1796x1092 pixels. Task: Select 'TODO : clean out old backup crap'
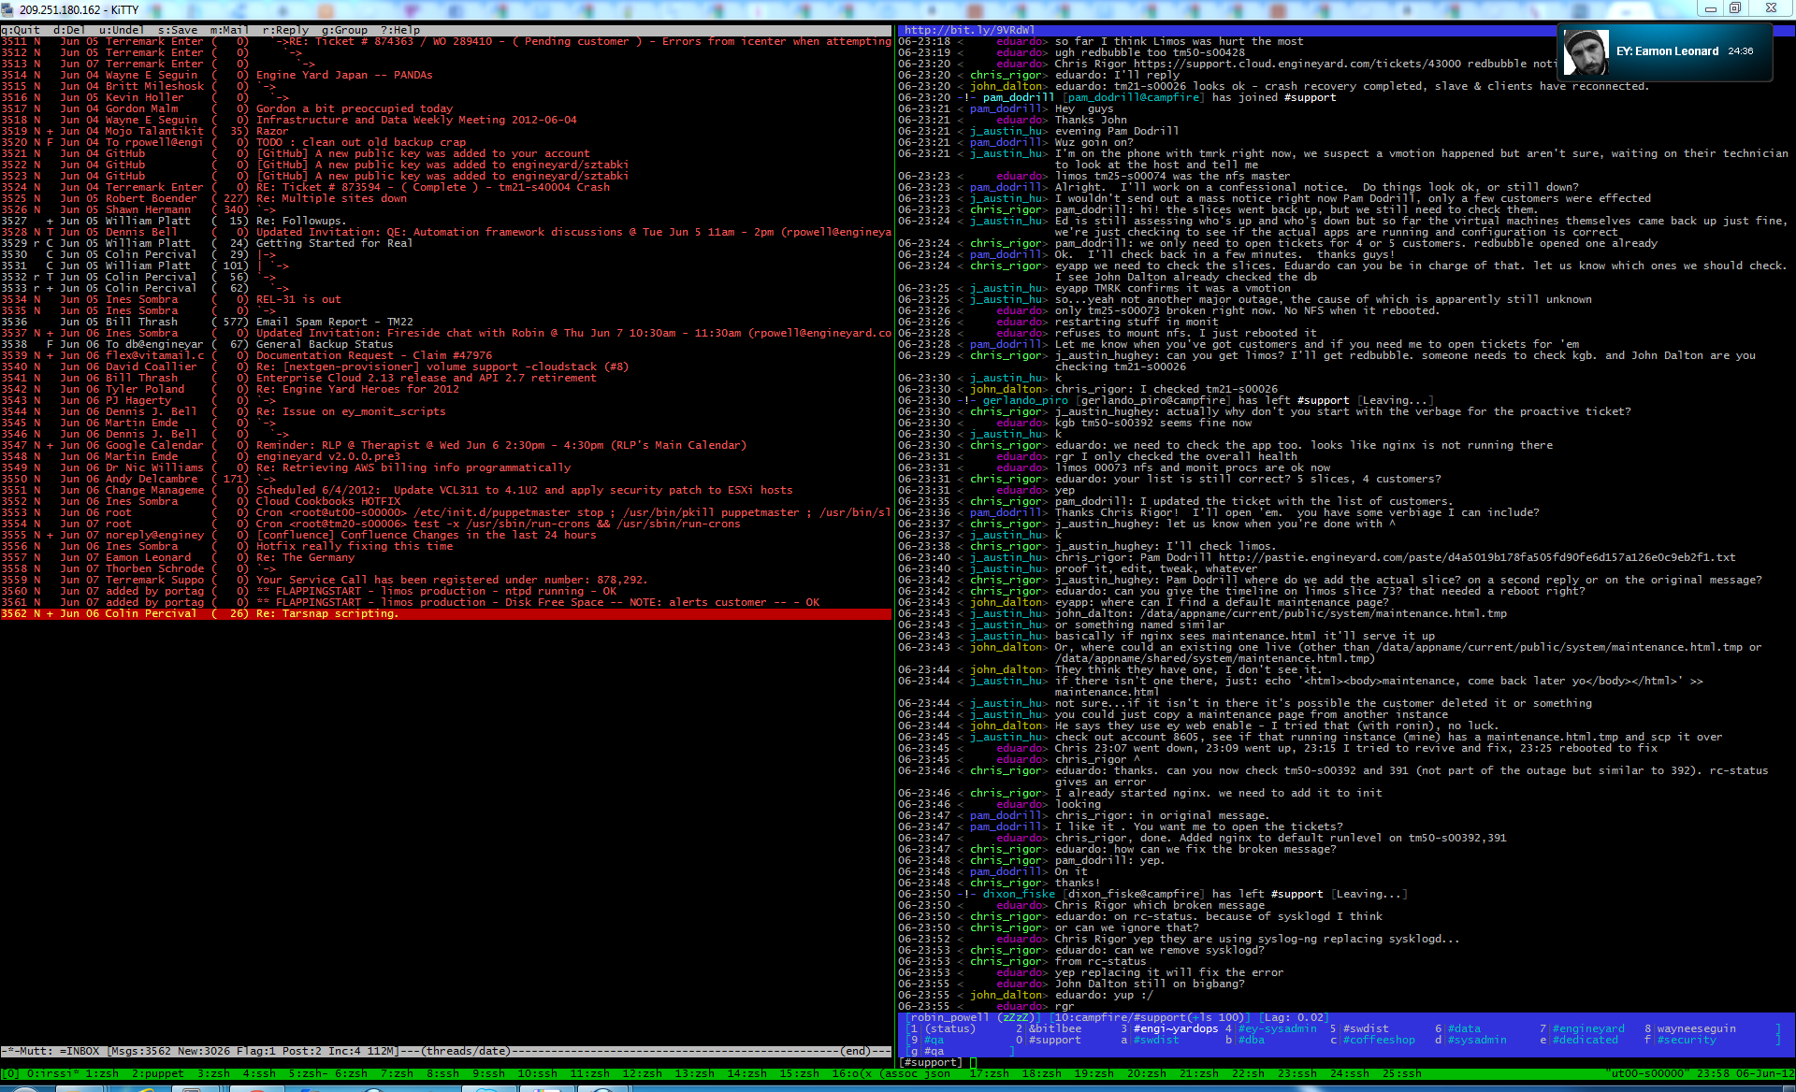(445, 142)
